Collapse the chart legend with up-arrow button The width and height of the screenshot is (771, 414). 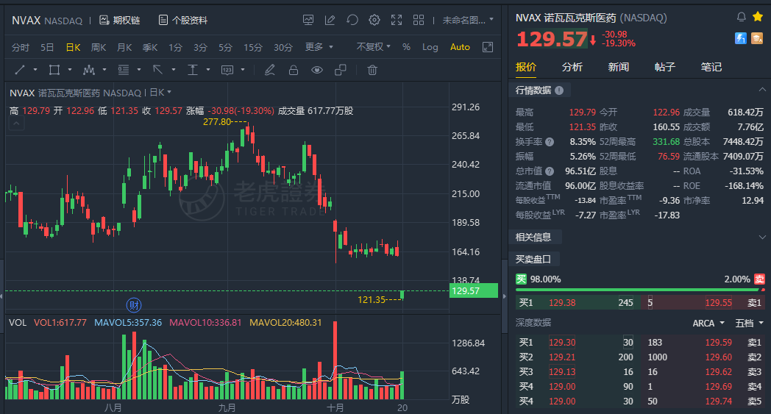point(16,124)
